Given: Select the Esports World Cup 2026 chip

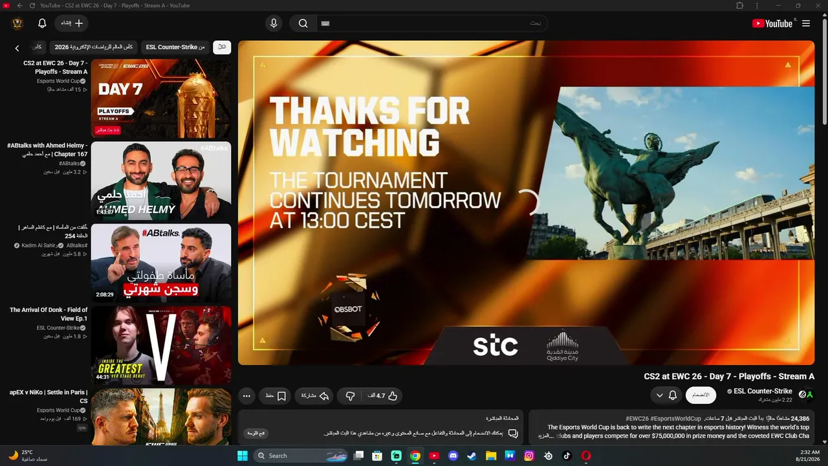Looking at the screenshot, I should coord(94,47).
